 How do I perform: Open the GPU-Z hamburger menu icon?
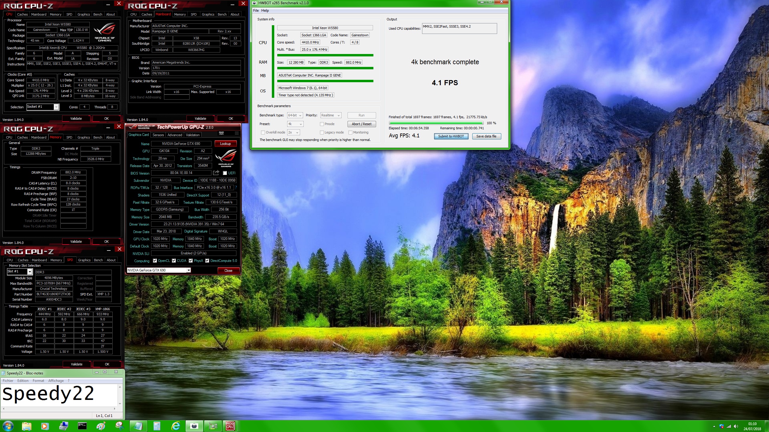[237, 133]
